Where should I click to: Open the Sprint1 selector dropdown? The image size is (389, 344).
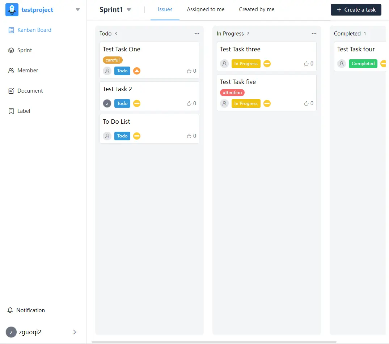click(x=129, y=10)
